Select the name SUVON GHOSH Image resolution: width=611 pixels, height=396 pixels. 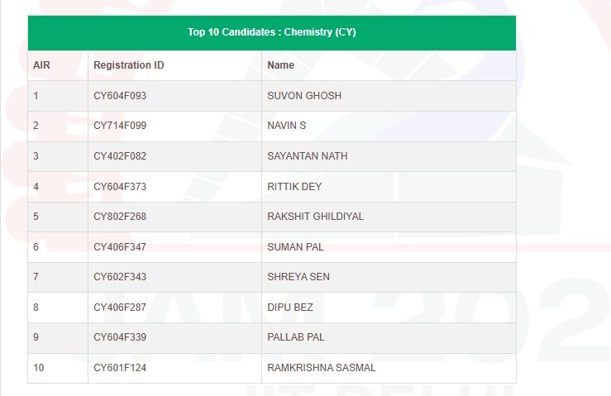tap(304, 96)
